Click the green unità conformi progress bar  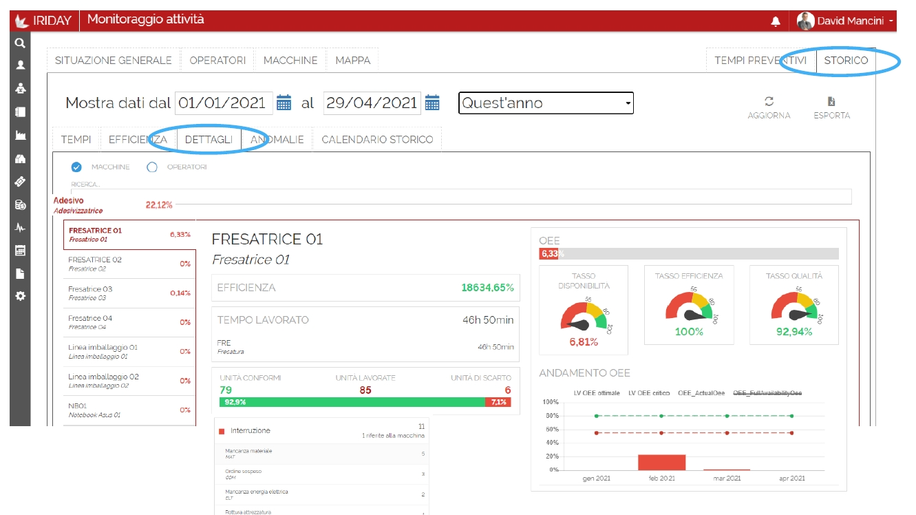tap(352, 402)
